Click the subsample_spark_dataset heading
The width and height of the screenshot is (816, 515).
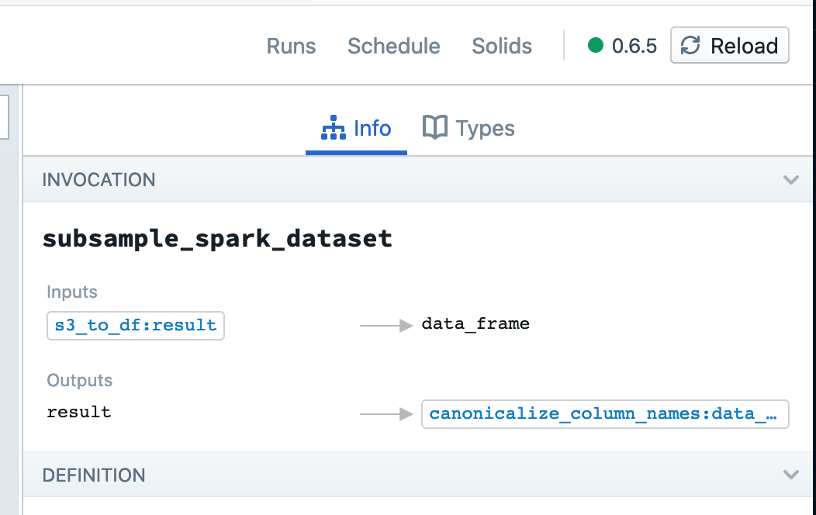tap(216, 238)
